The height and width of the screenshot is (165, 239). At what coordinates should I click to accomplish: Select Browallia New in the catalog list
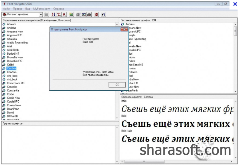point(15,57)
